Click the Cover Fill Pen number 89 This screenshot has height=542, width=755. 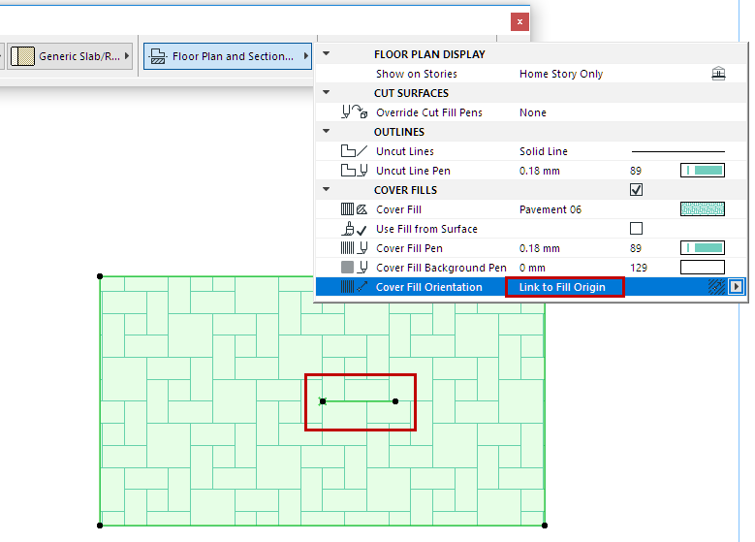636,248
